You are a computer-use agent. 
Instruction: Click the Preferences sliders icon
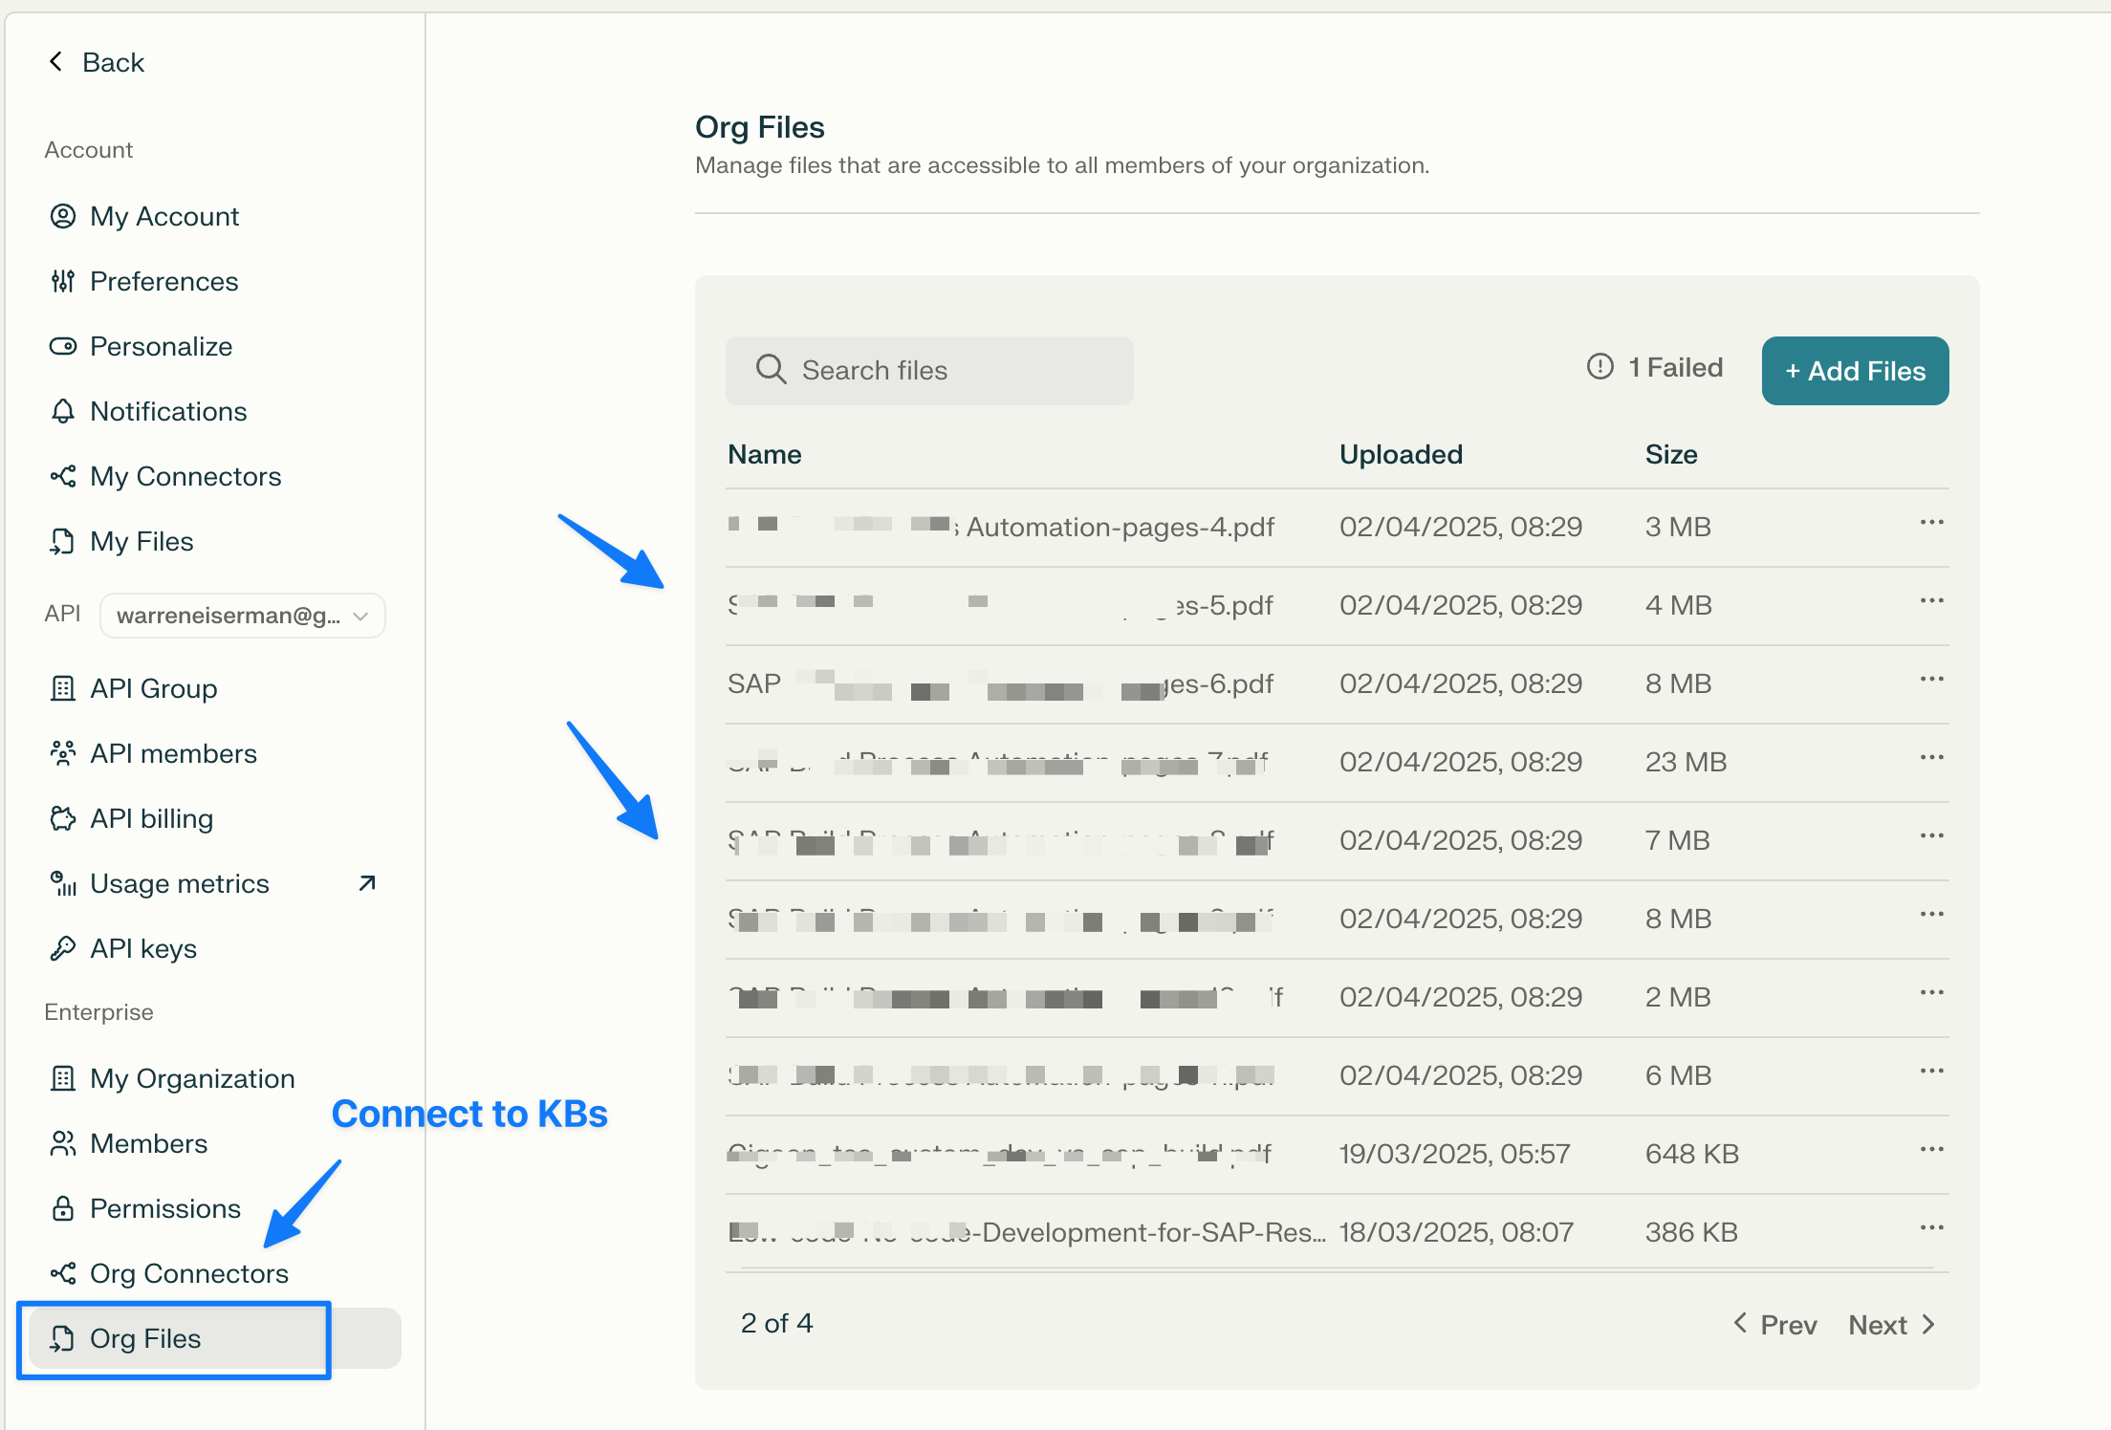pyautogui.click(x=63, y=281)
